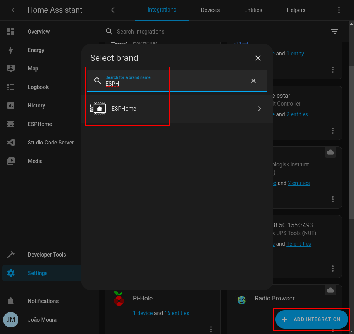Click the Media play icon
Viewport: 354px width, 334px height.
(11, 161)
